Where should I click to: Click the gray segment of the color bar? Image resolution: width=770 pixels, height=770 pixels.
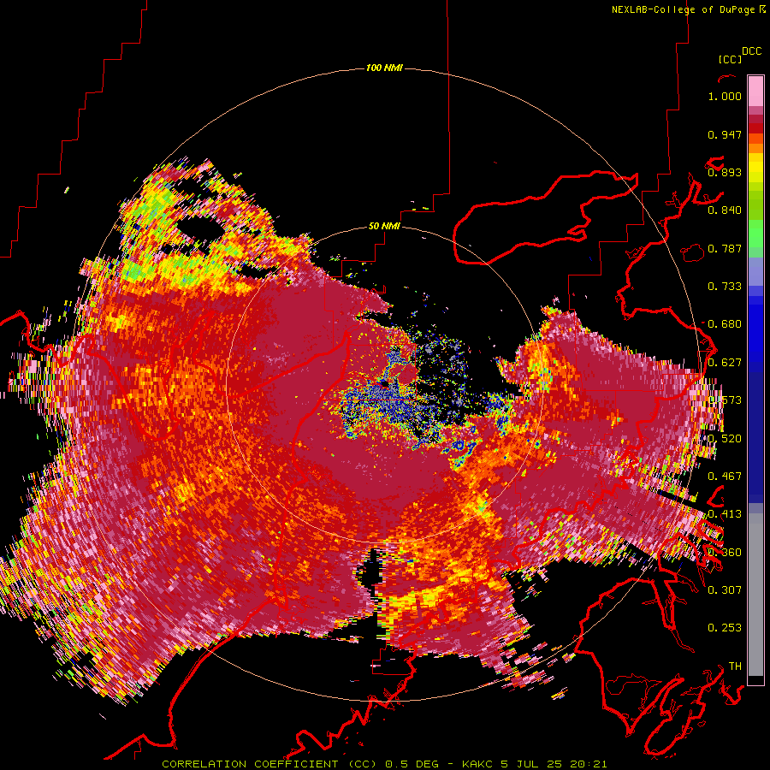click(x=755, y=595)
